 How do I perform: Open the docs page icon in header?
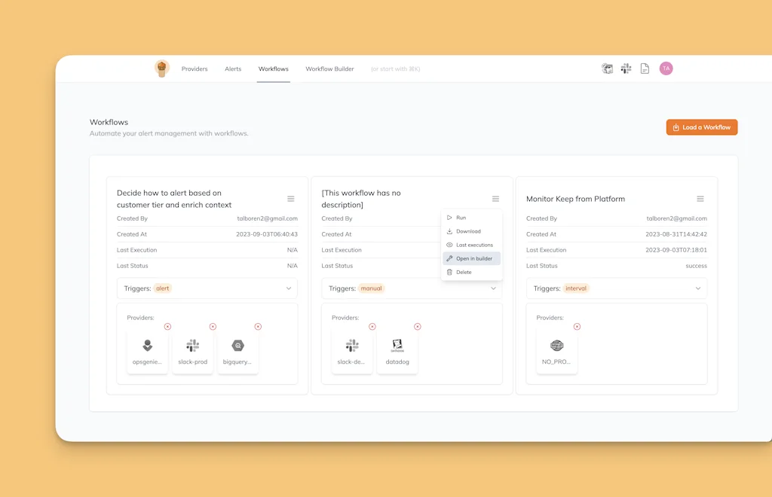pyautogui.click(x=645, y=69)
